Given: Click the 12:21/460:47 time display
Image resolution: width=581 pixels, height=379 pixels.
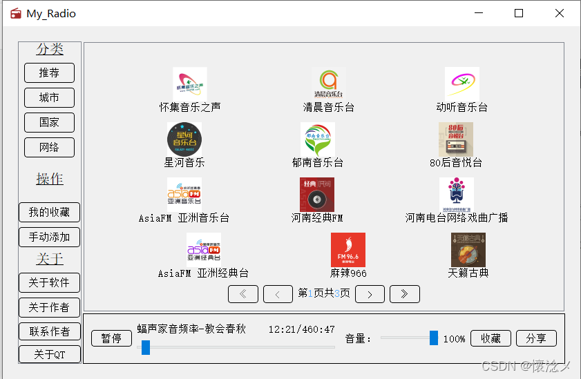Looking at the screenshot, I should (302, 329).
